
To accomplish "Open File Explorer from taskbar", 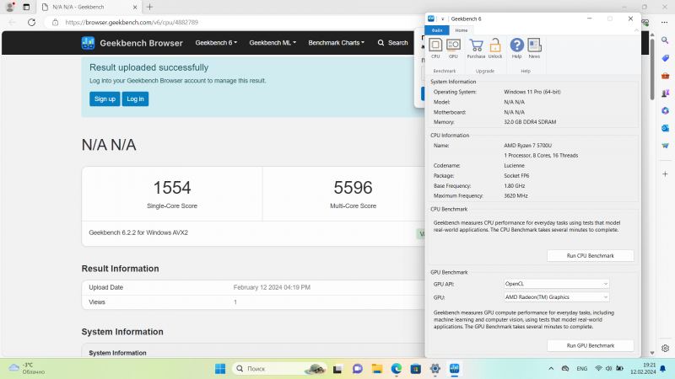I will (377, 369).
